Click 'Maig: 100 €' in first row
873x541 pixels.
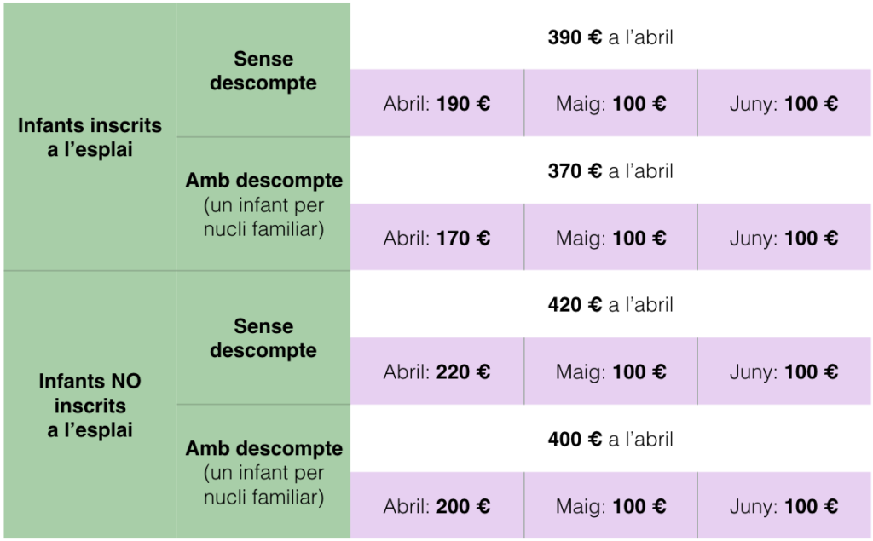(x=610, y=104)
